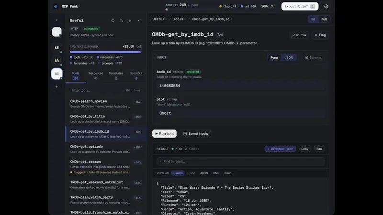Select the Full view toggle
Image resolution: width=383 pixels, height=215 pixels.
[324, 19]
